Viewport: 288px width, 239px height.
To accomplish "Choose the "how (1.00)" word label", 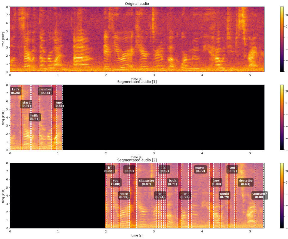I will [x=216, y=182].
